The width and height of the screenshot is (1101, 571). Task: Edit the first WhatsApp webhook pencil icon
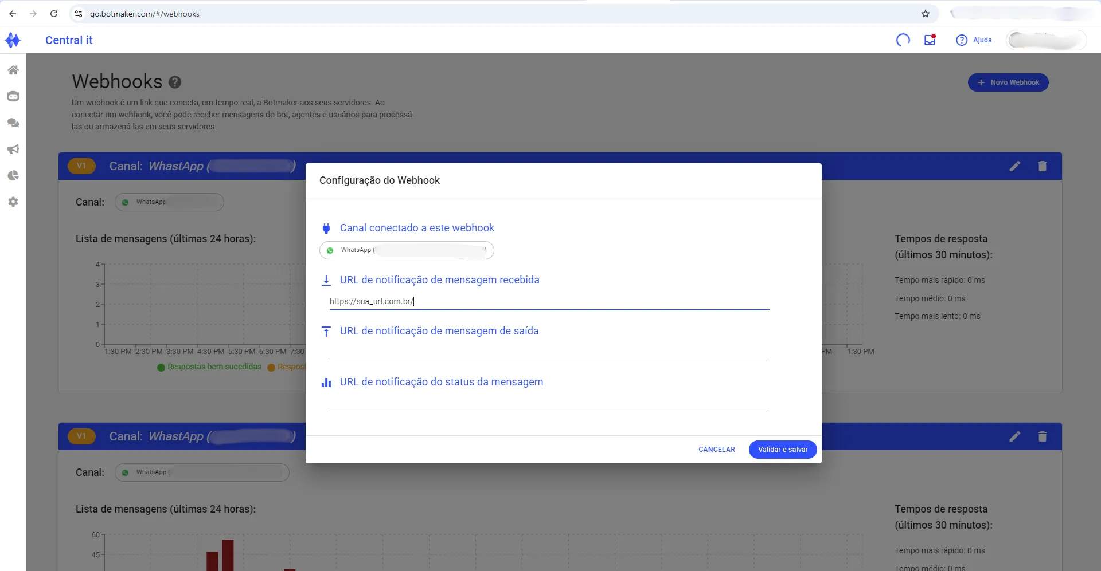[x=1015, y=166]
